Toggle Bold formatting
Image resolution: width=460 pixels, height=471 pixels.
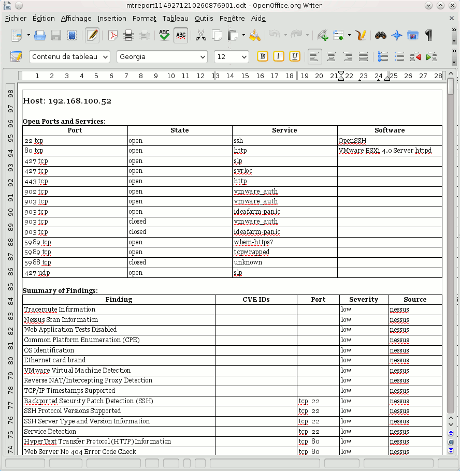(263, 56)
